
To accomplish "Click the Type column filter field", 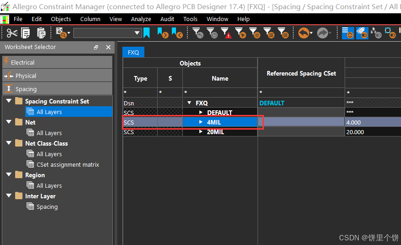I will (x=140, y=92).
